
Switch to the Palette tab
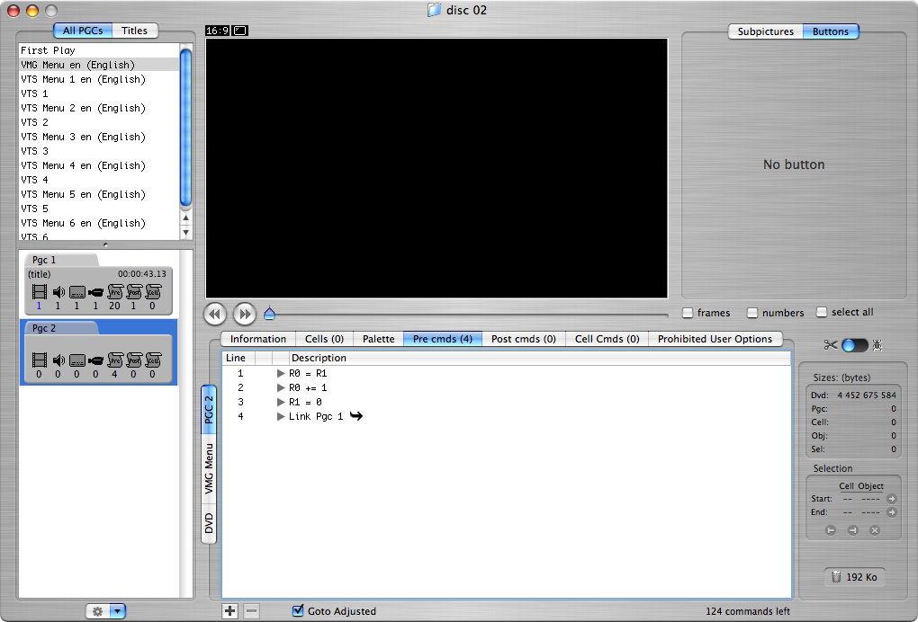tap(378, 339)
